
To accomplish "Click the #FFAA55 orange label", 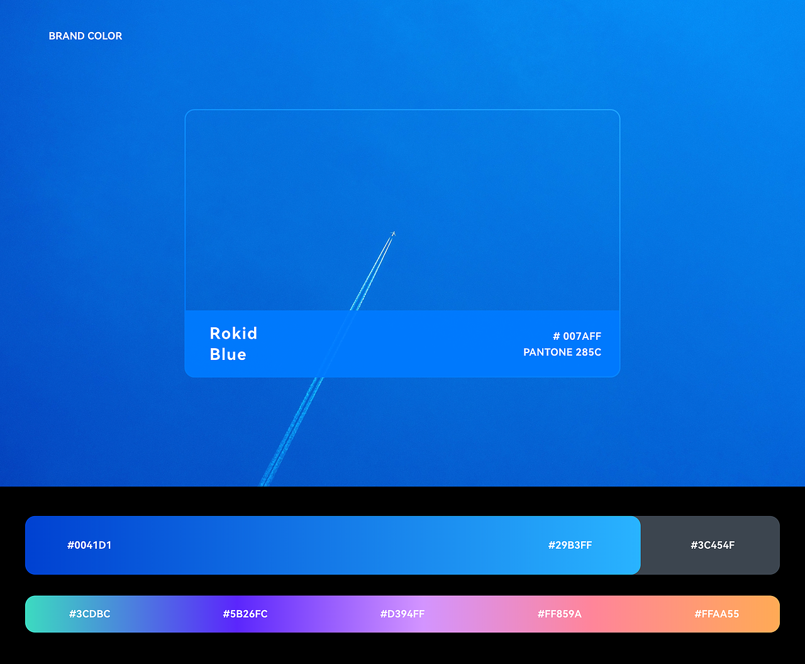I will coord(717,614).
